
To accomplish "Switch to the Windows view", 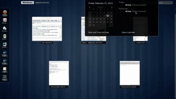I will (28, 2).
